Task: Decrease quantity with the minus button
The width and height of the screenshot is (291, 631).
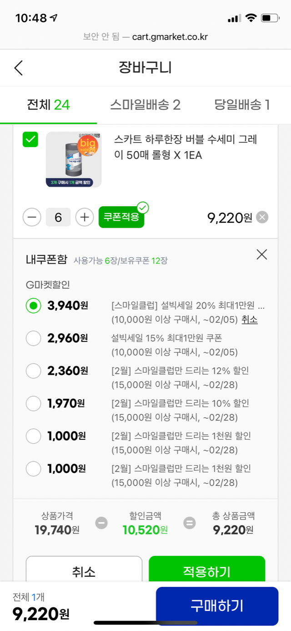Action: 32,217
